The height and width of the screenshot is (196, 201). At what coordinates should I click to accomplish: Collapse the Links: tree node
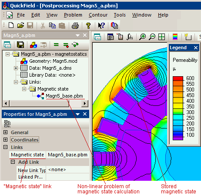[x=16, y=82]
